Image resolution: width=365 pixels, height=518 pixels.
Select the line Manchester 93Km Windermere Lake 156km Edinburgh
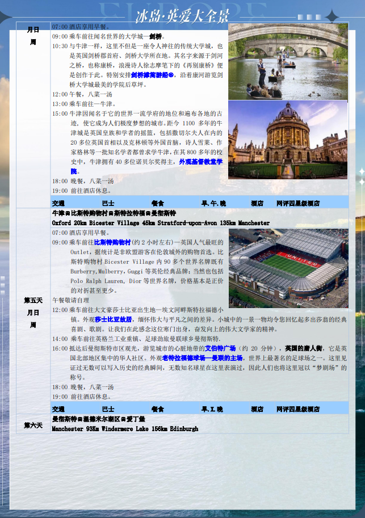click(x=125, y=429)
